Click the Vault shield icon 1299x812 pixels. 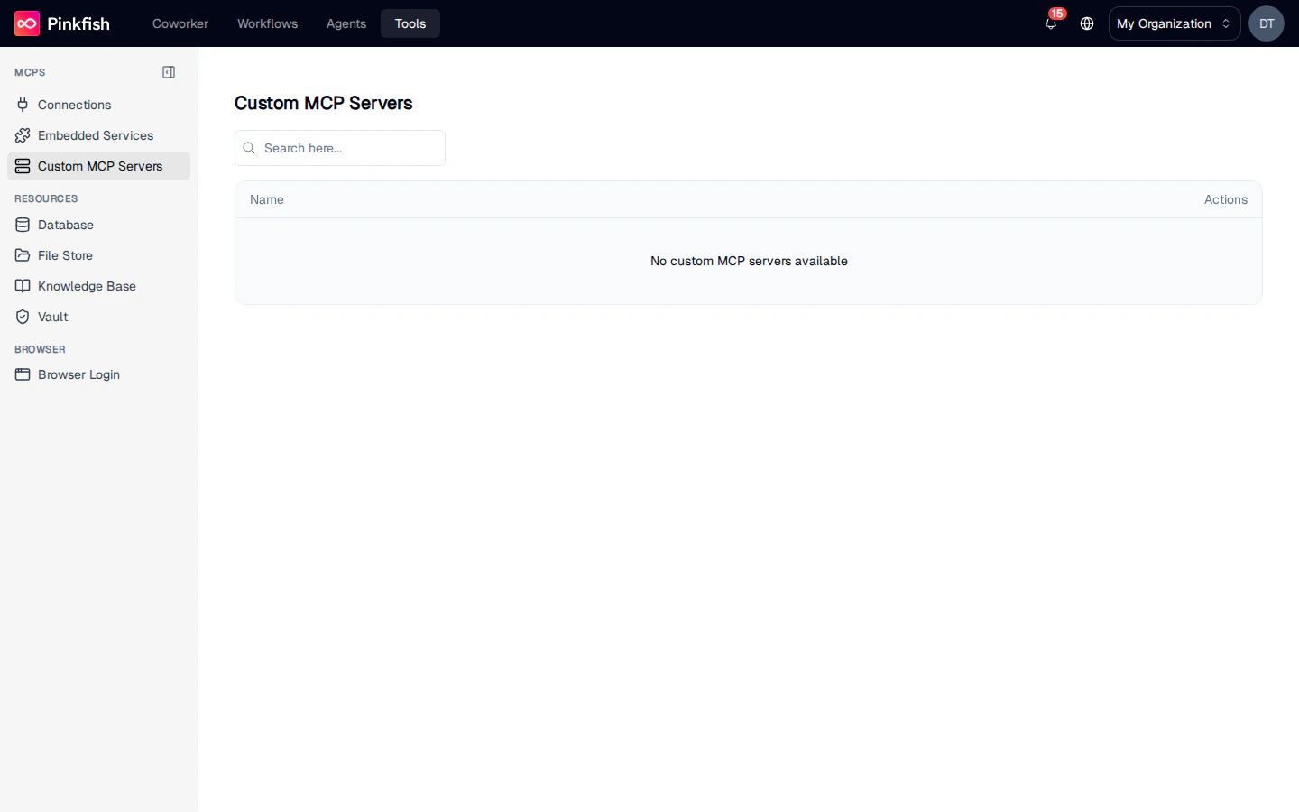pyautogui.click(x=23, y=317)
